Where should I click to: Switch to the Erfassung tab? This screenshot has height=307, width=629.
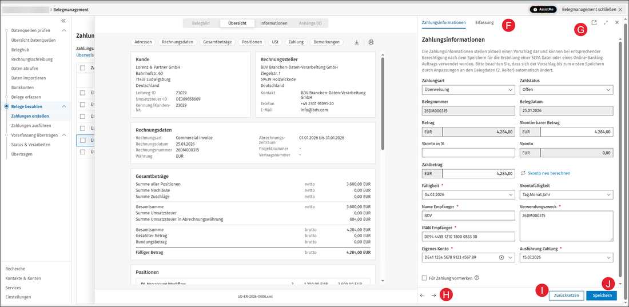484,22
